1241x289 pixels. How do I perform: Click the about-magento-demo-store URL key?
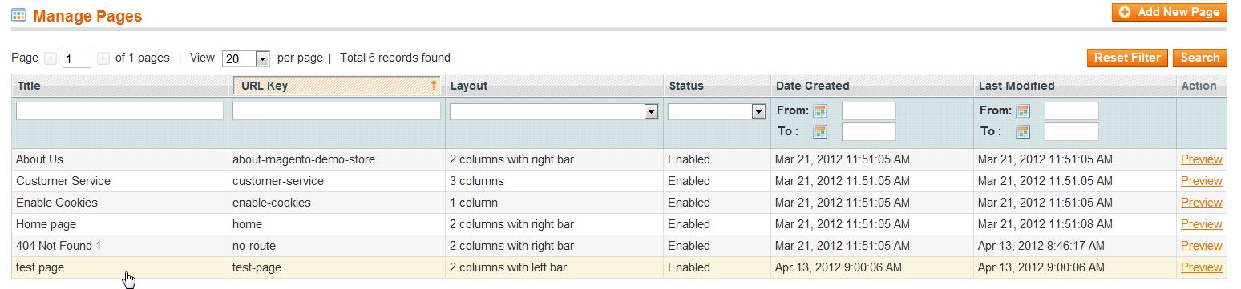pyautogui.click(x=304, y=159)
